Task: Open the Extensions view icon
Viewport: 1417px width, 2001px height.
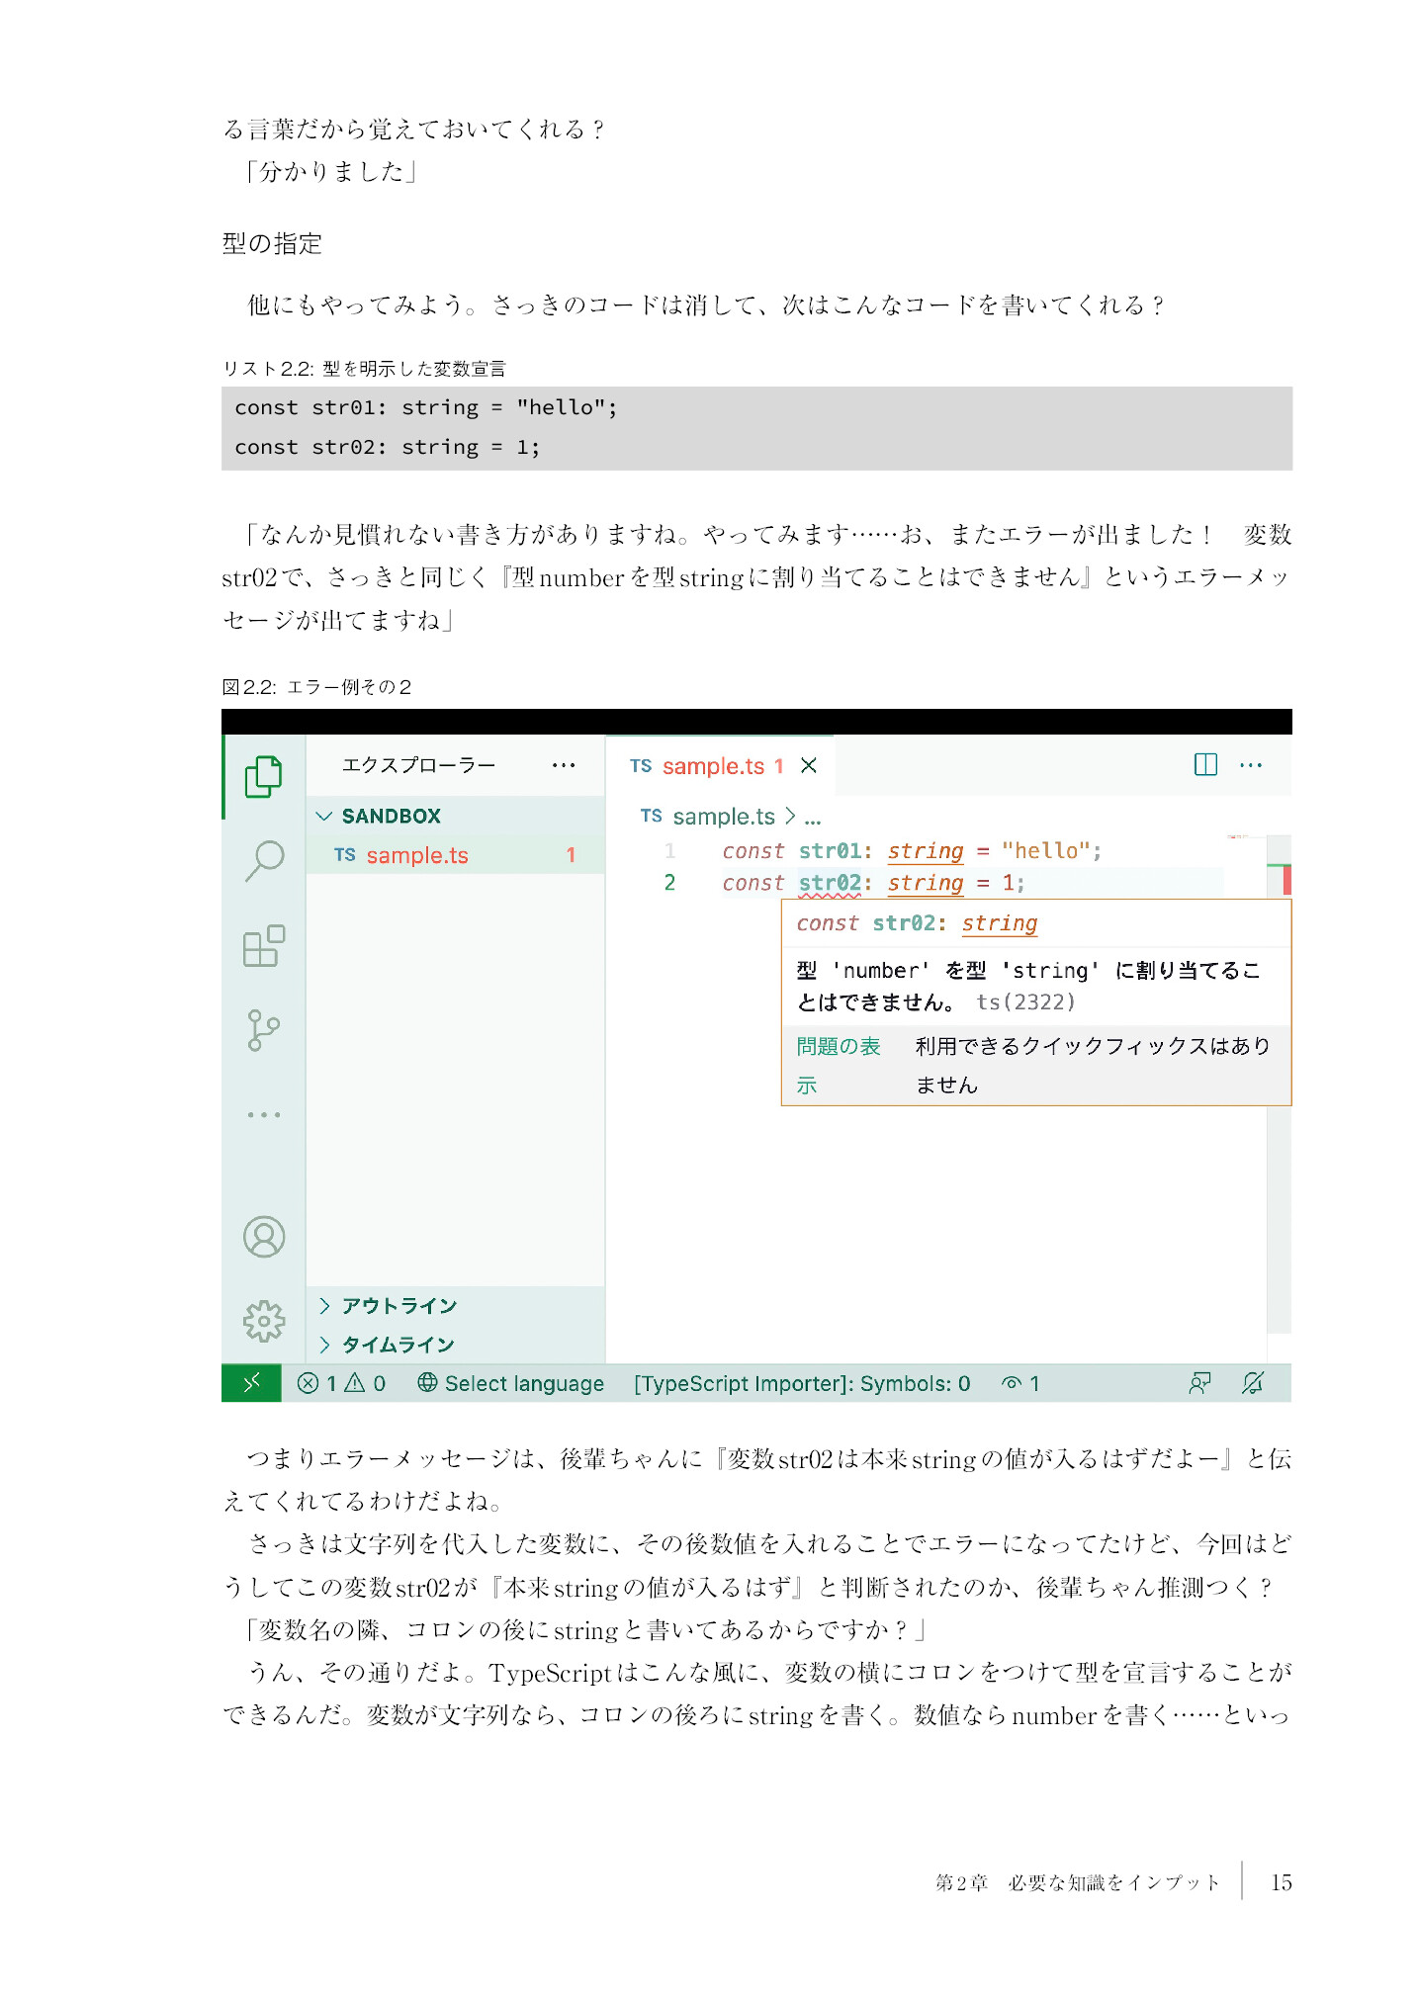Action: pyautogui.click(x=263, y=946)
